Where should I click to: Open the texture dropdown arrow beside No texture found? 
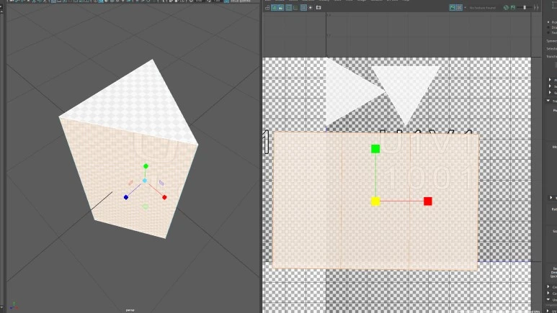[465, 8]
